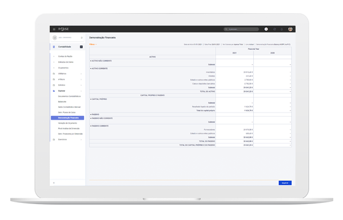Click the Demonstração Financeira page title
Image resolution: width=343 pixels, height=220 pixels.
coord(102,38)
